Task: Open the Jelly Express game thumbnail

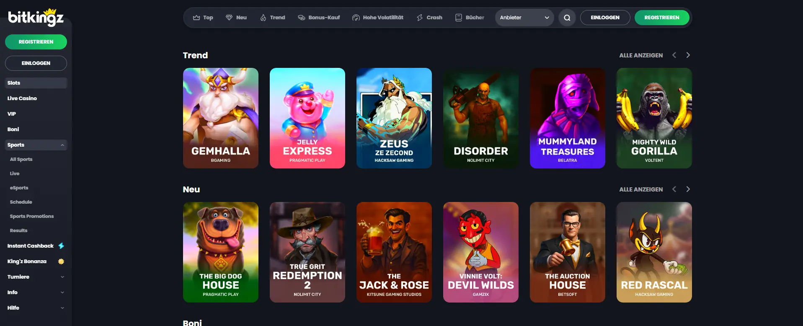Action: point(307,118)
